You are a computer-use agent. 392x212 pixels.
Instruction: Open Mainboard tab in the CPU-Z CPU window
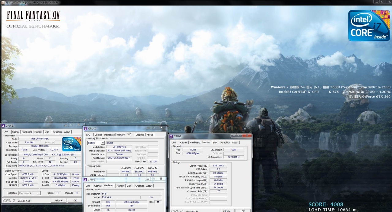[x=27, y=132]
